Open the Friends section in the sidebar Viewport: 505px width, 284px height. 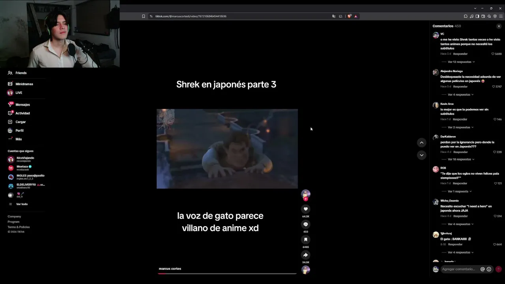pos(17,73)
